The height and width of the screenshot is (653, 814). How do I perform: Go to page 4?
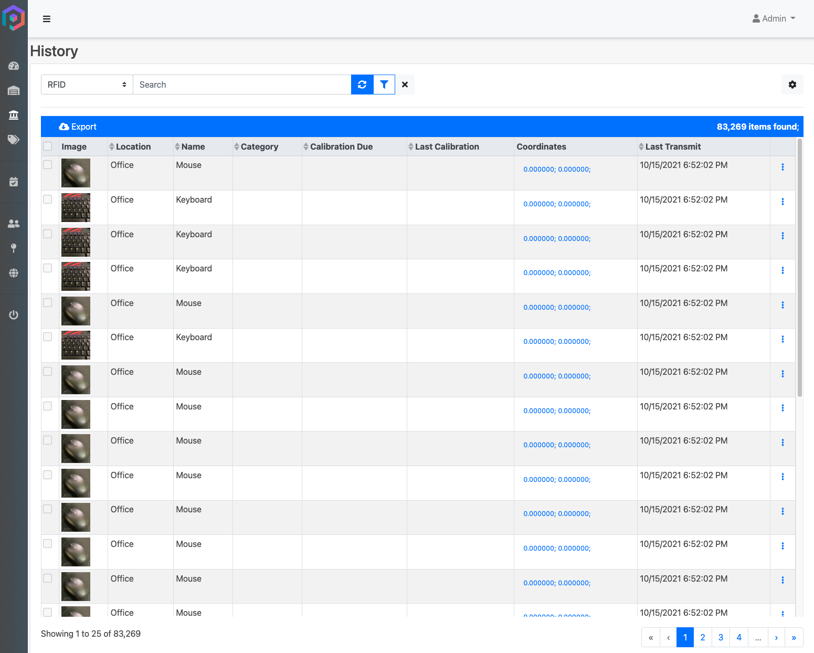(739, 637)
